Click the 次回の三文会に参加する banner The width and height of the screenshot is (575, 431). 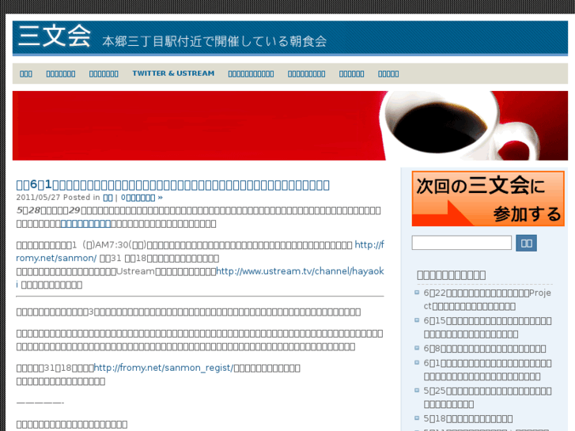click(488, 198)
